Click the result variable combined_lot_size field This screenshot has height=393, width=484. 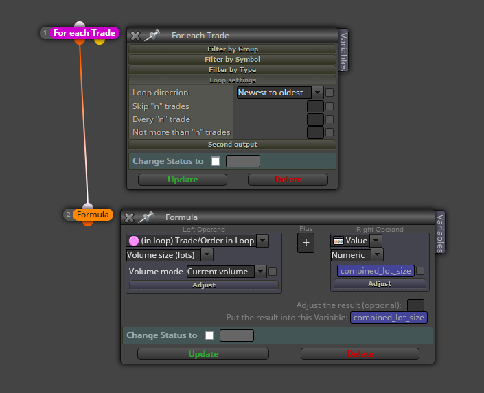point(389,318)
